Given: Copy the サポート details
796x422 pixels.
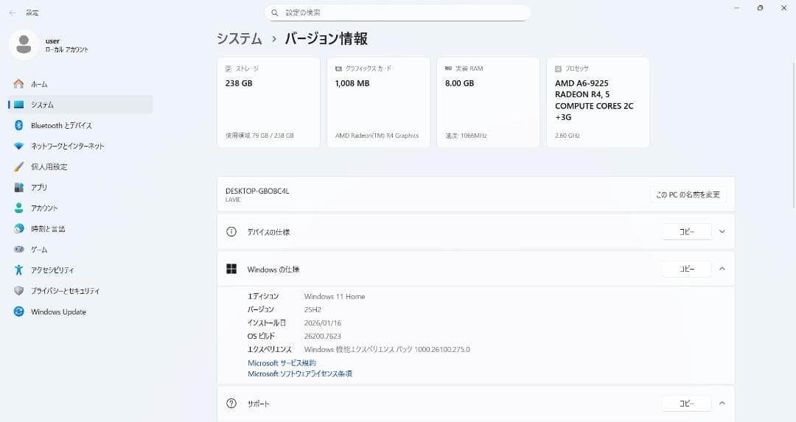Looking at the screenshot, I should 686,404.
